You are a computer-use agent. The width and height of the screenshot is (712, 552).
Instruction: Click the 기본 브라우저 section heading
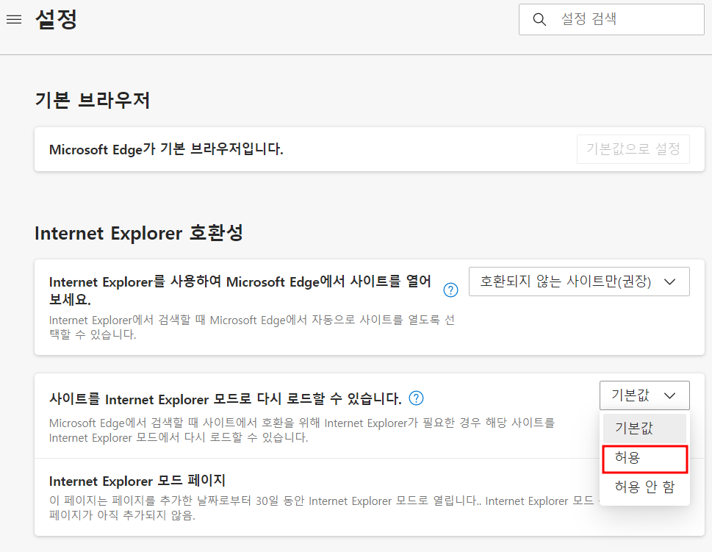[x=93, y=100]
